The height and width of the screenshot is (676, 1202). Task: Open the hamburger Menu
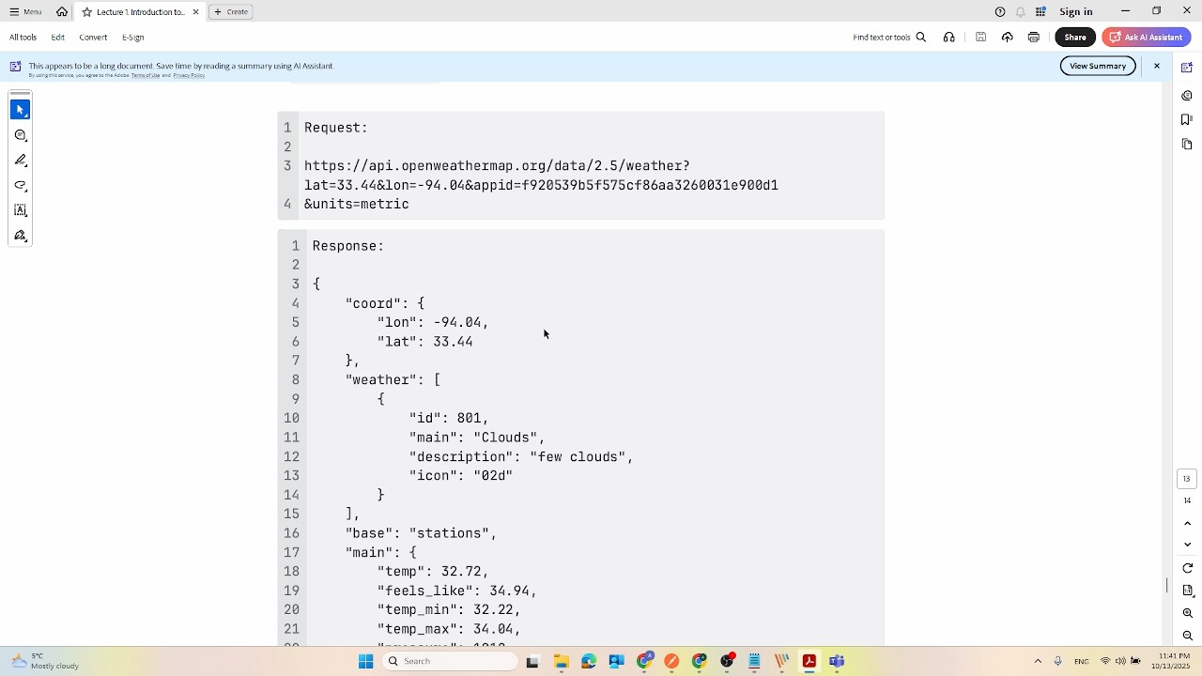click(25, 12)
